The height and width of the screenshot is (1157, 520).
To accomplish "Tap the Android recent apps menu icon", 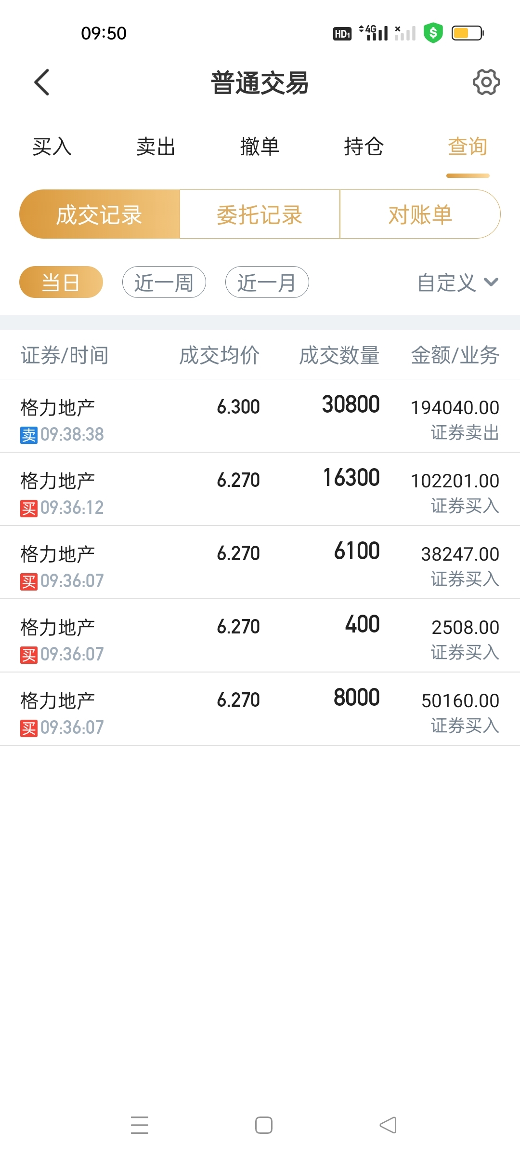I will pos(140,1125).
